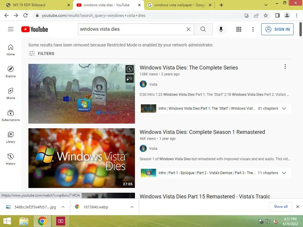This screenshot has height=227, width=303.
Task: Open the YouTube apps grid
Action: click(x=239, y=29)
